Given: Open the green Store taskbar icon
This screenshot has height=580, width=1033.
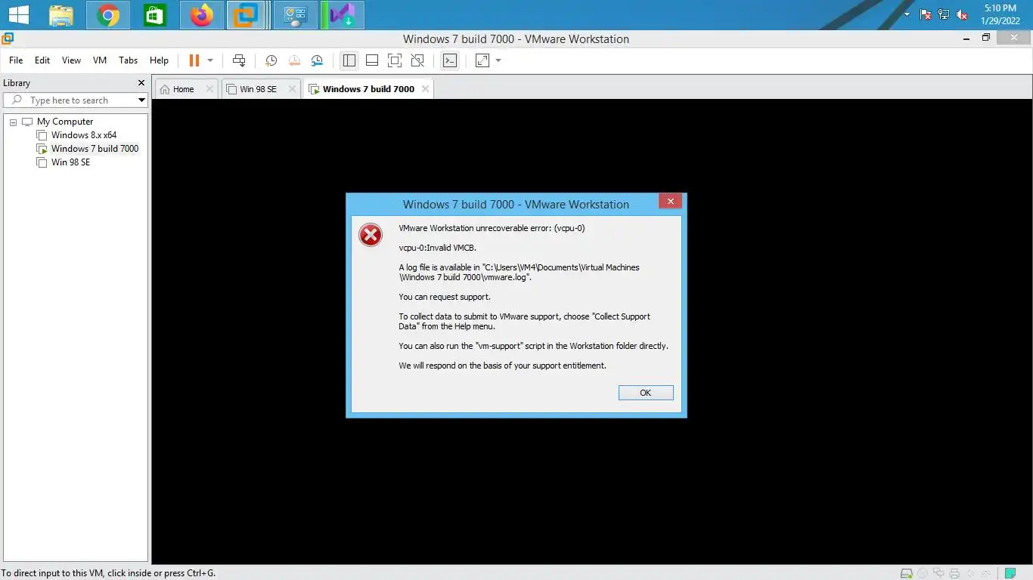Looking at the screenshot, I should (x=155, y=15).
